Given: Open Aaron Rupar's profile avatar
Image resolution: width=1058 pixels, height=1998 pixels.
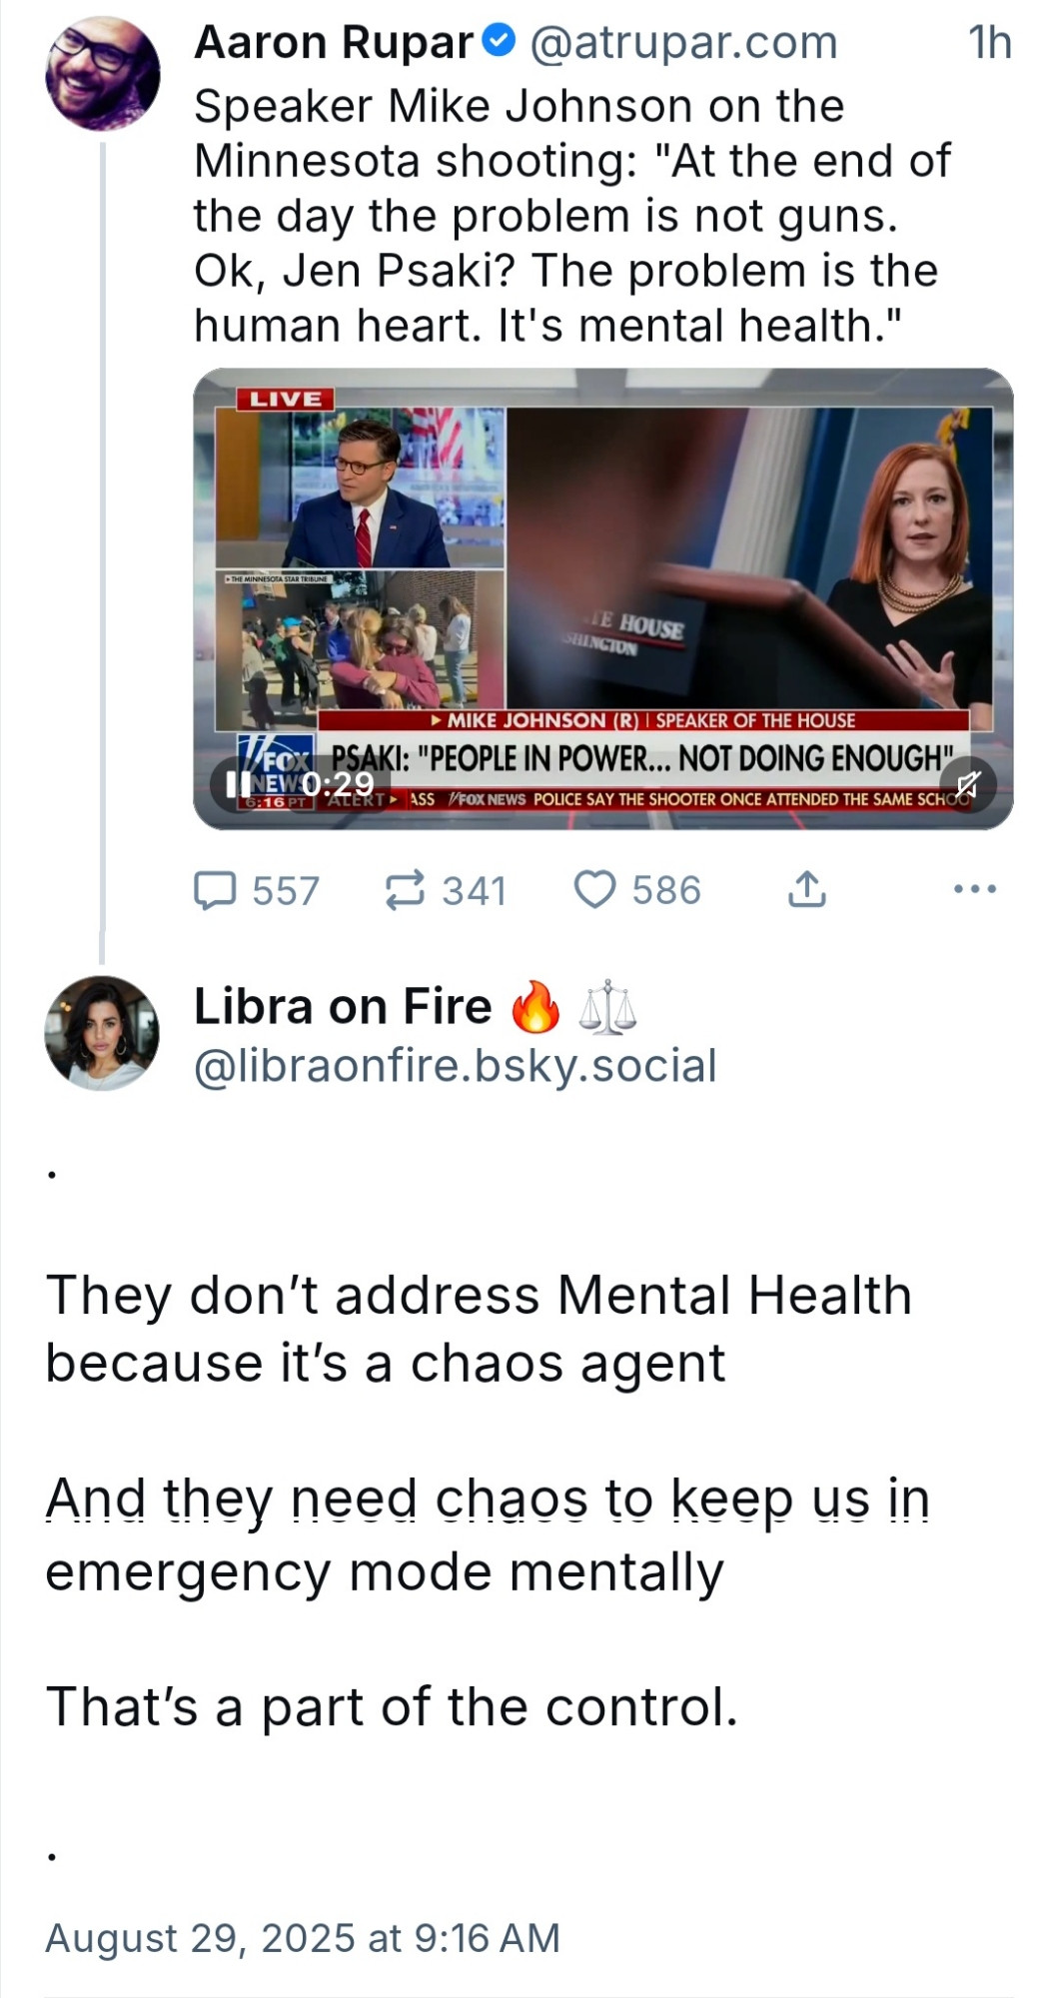Looking at the screenshot, I should (x=102, y=73).
